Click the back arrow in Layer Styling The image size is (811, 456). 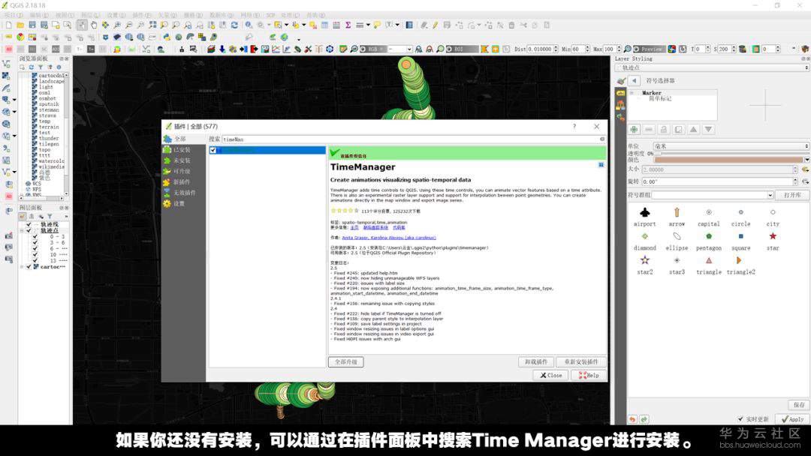634,80
